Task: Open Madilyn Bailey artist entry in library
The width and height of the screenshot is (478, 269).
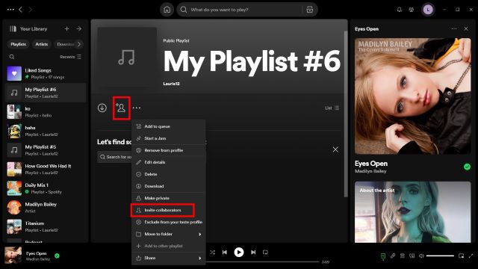Action: (x=46, y=208)
